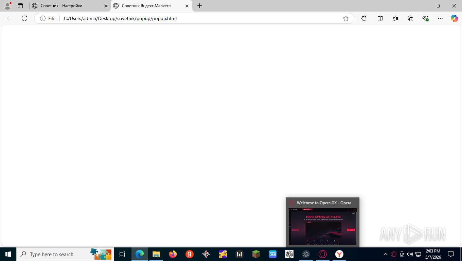
Task: View the File site information icon
Action: click(x=48, y=18)
